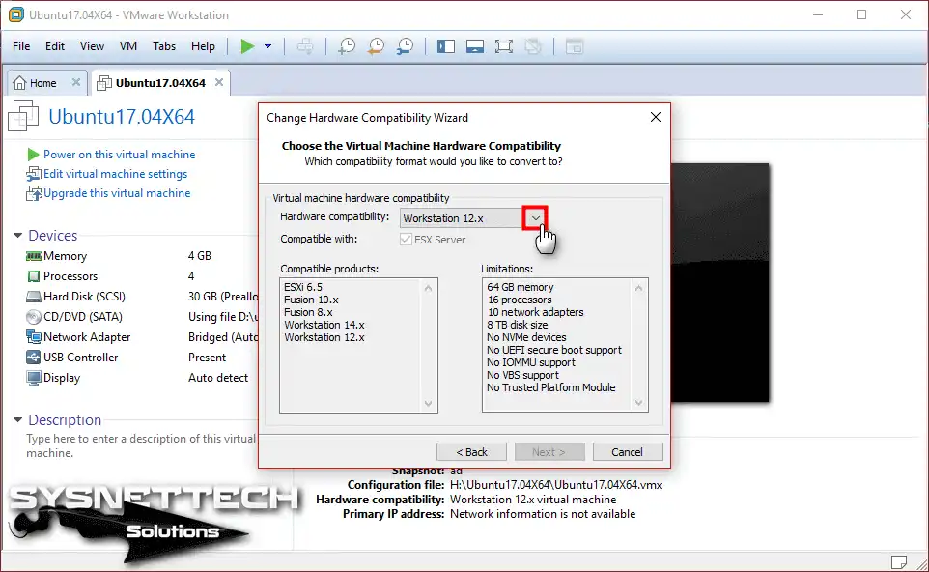This screenshot has width=929, height=572.
Task: Click the Edit settings link's icon
Action: point(33,174)
